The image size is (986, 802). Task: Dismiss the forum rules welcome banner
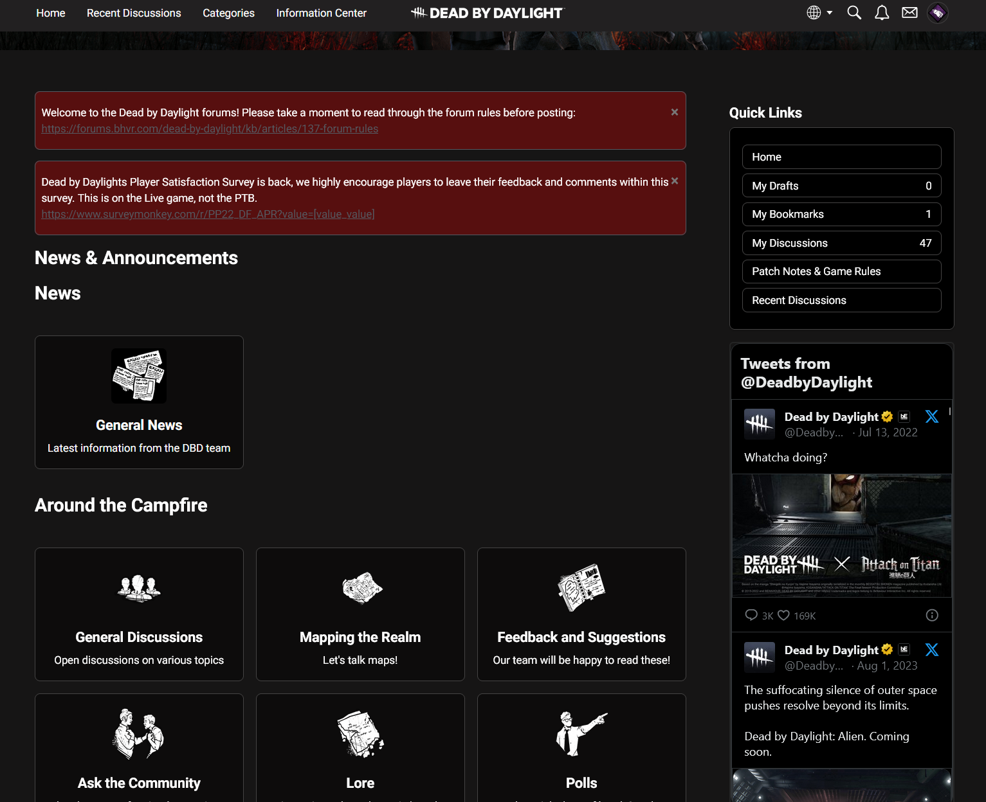tap(675, 112)
